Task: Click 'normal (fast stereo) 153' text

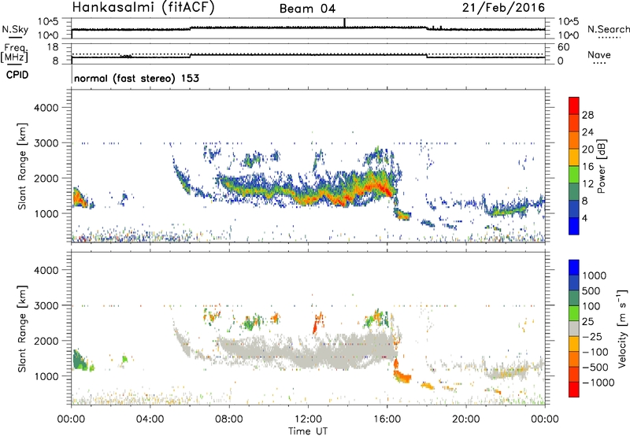Action: point(136,78)
